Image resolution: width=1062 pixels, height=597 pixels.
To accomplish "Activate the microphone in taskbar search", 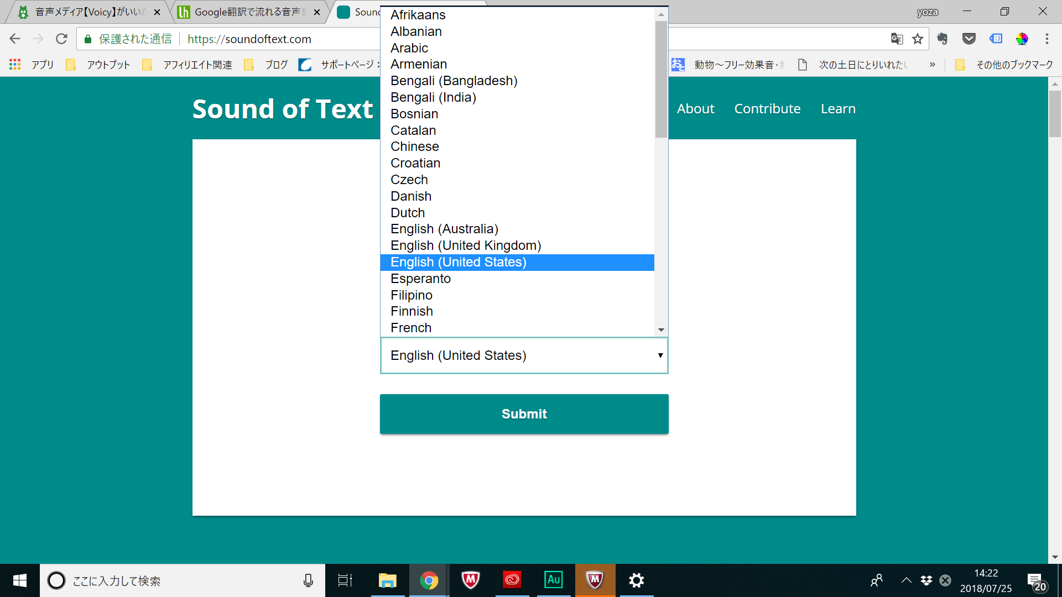I will 308,580.
